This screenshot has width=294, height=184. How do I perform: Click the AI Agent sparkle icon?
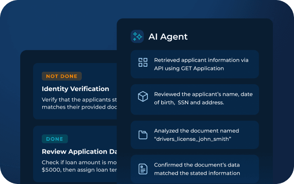click(x=137, y=36)
